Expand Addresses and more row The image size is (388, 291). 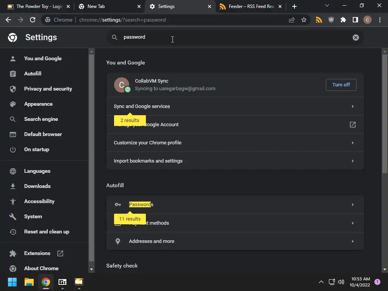tap(235, 241)
